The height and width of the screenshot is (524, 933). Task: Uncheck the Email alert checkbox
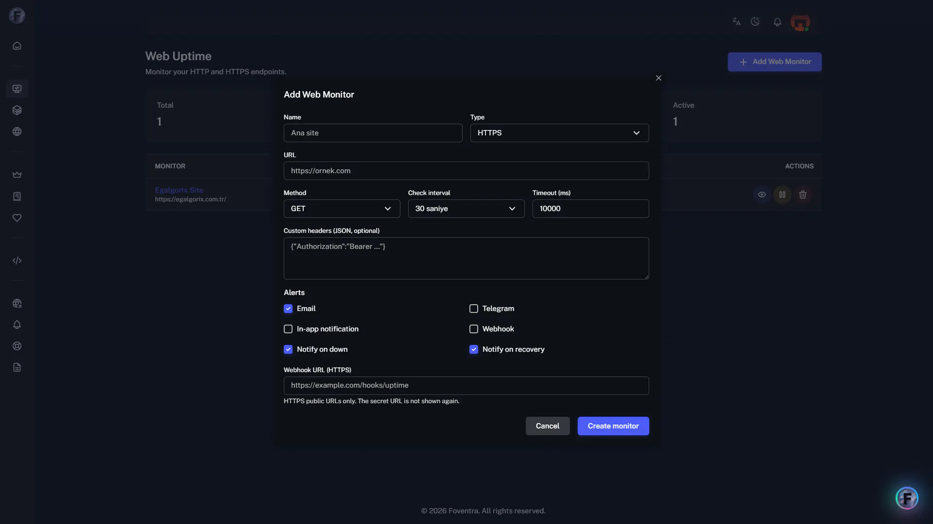(288, 309)
